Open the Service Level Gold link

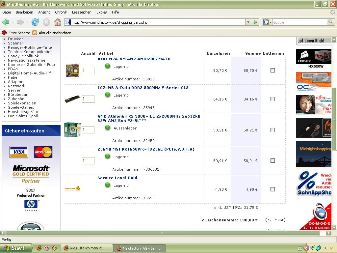click(x=117, y=178)
